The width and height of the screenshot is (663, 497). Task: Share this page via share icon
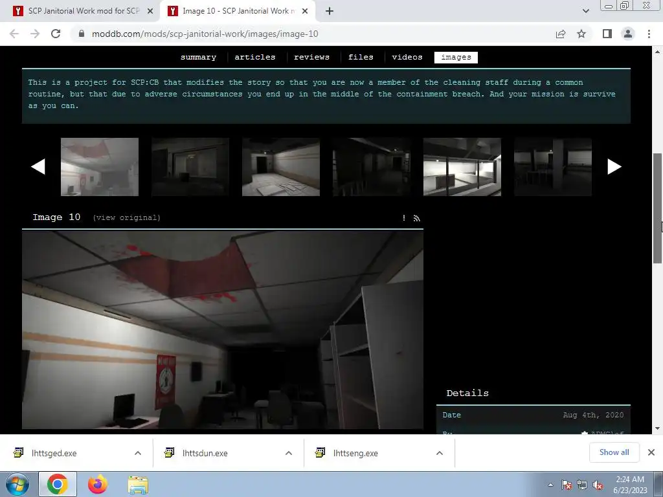coord(561,34)
